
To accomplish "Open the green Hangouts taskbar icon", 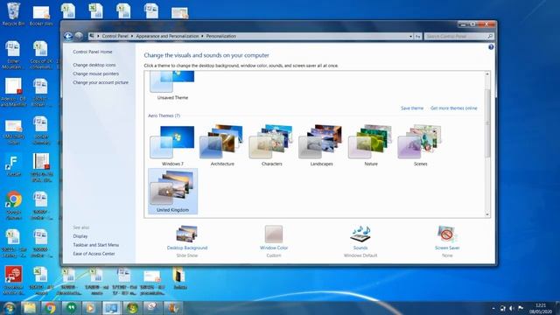I will (71, 308).
